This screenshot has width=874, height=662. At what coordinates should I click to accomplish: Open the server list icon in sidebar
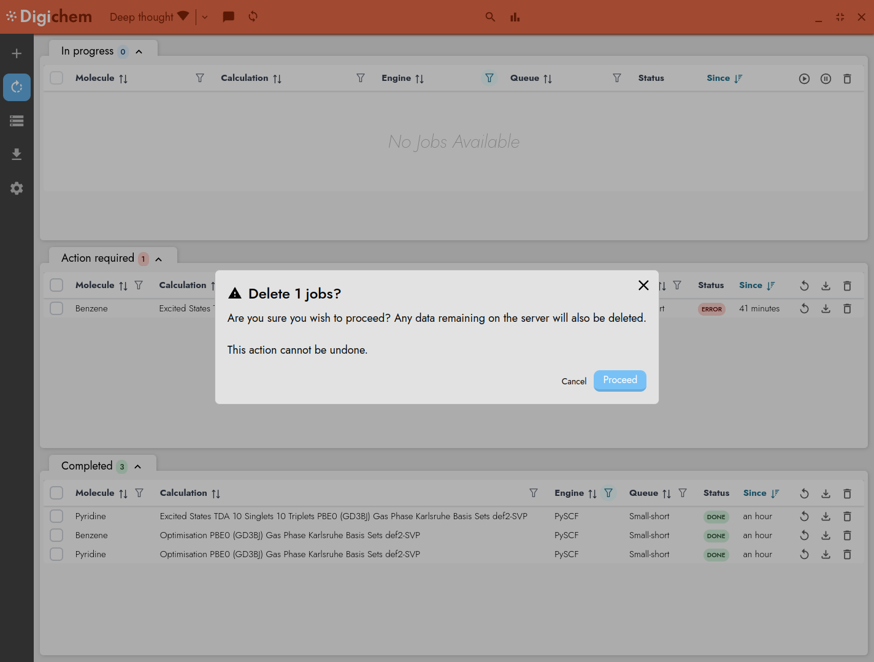[17, 121]
